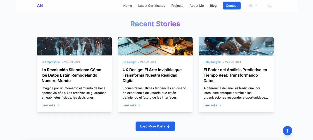Click the Contact button
Viewport: 313px width, 140px height.
[x=232, y=6]
